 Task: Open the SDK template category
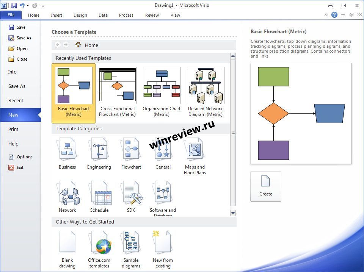(x=131, y=197)
